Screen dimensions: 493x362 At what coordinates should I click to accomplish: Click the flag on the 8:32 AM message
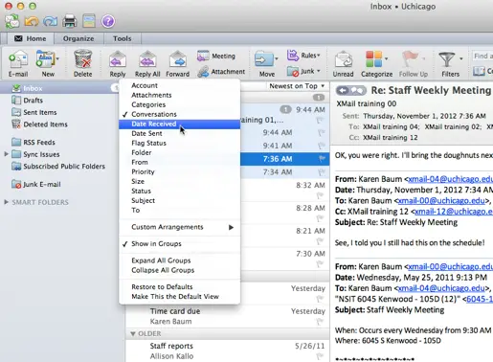click(x=320, y=195)
